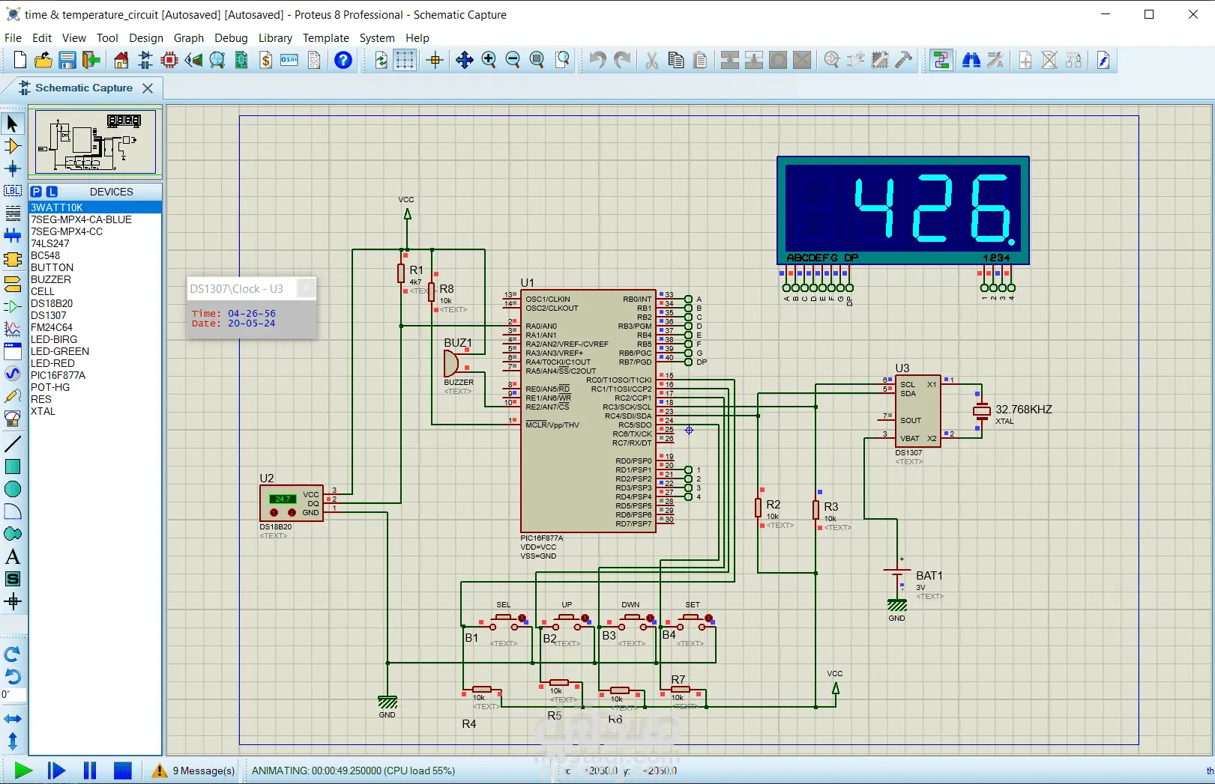Toggle grid display in toolbar
This screenshot has width=1215, height=784.
pos(405,60)
